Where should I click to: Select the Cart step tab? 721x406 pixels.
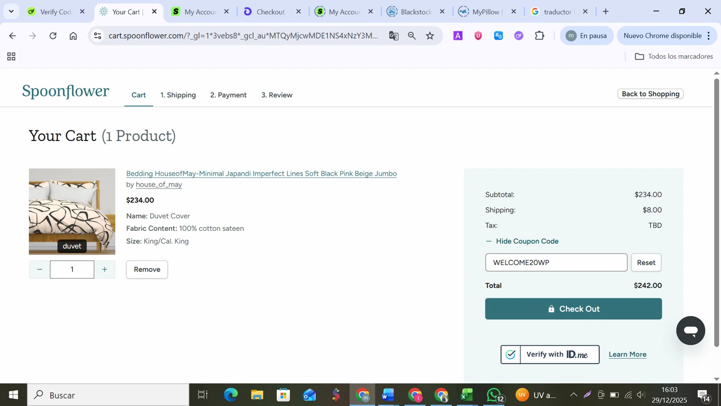click(x=139, y=95)
